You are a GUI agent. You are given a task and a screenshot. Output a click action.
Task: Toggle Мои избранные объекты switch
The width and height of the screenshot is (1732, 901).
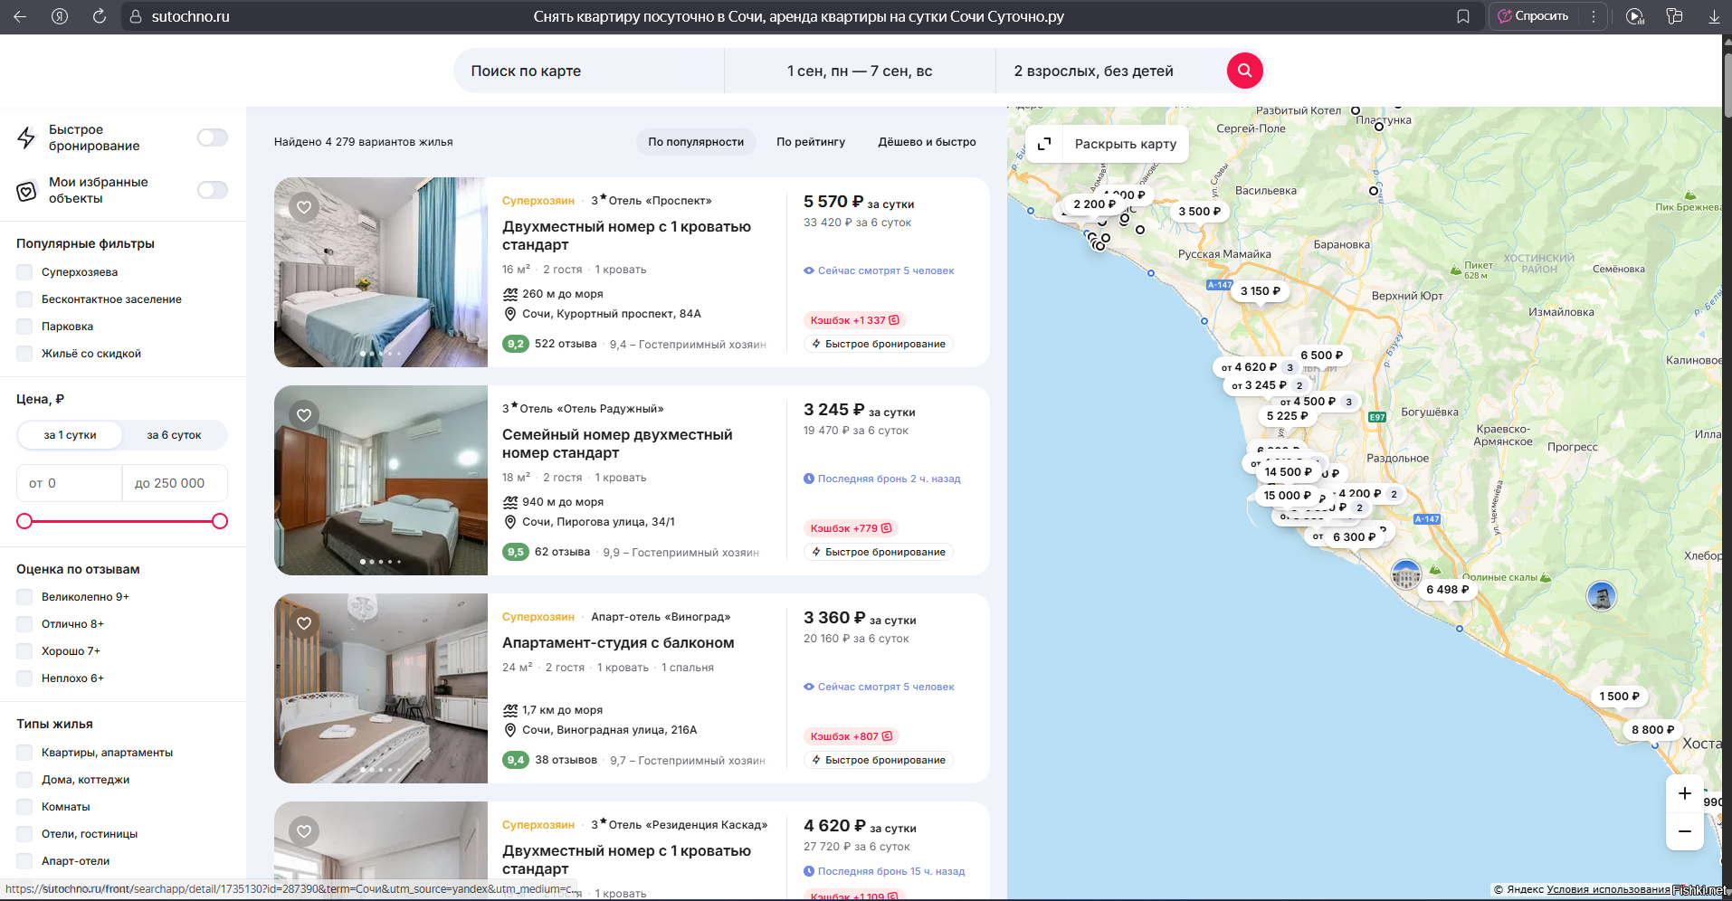click(213, 190)
